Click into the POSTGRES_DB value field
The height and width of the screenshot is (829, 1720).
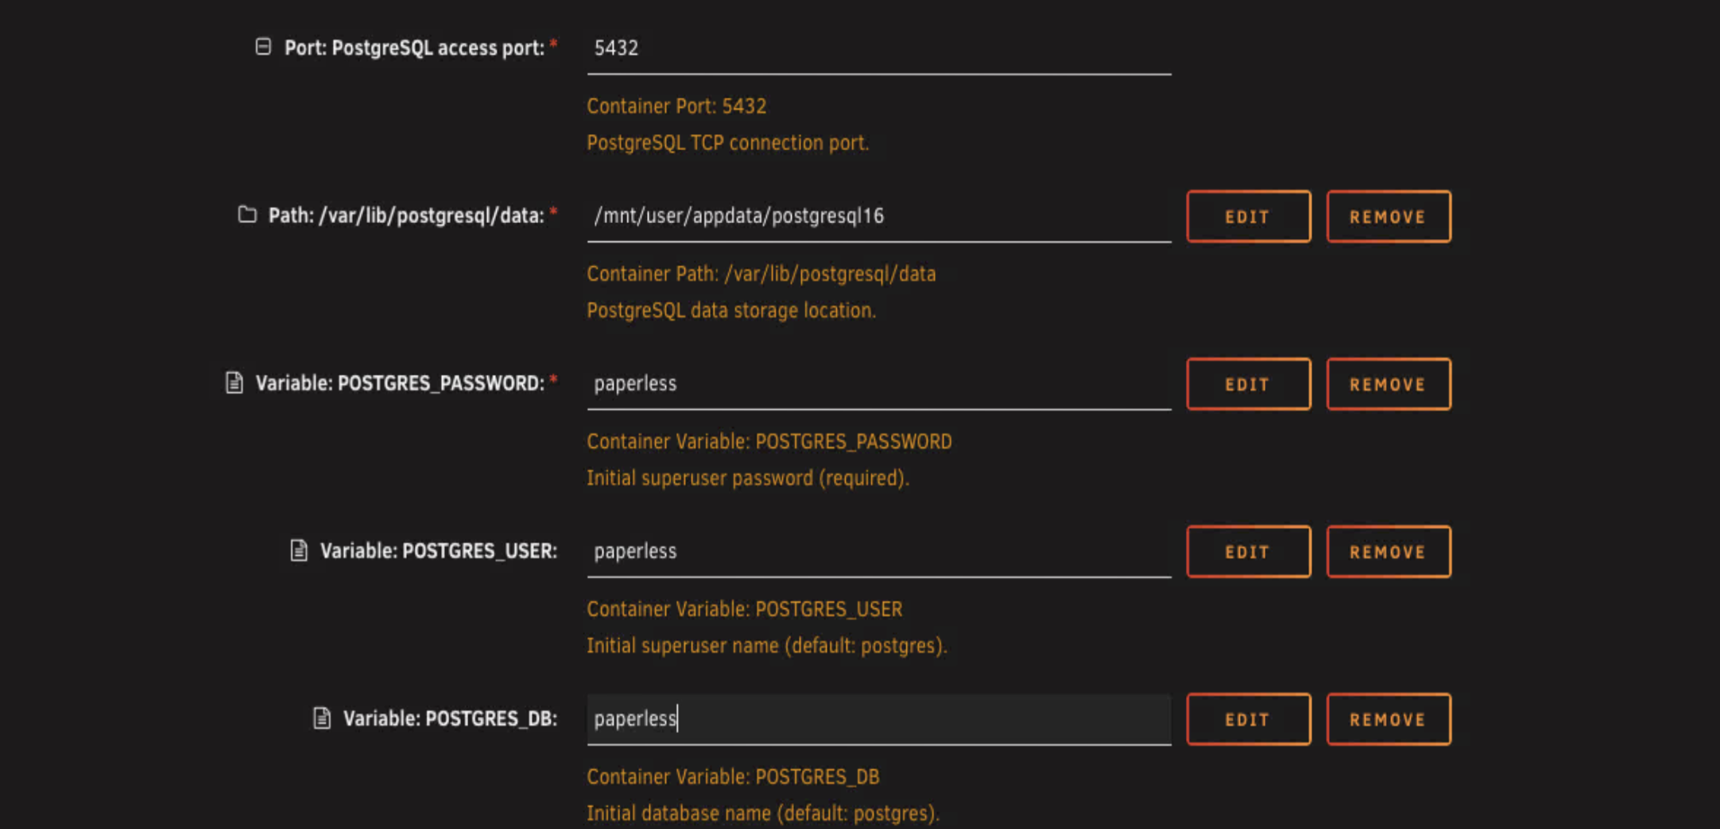pos(878,719)
